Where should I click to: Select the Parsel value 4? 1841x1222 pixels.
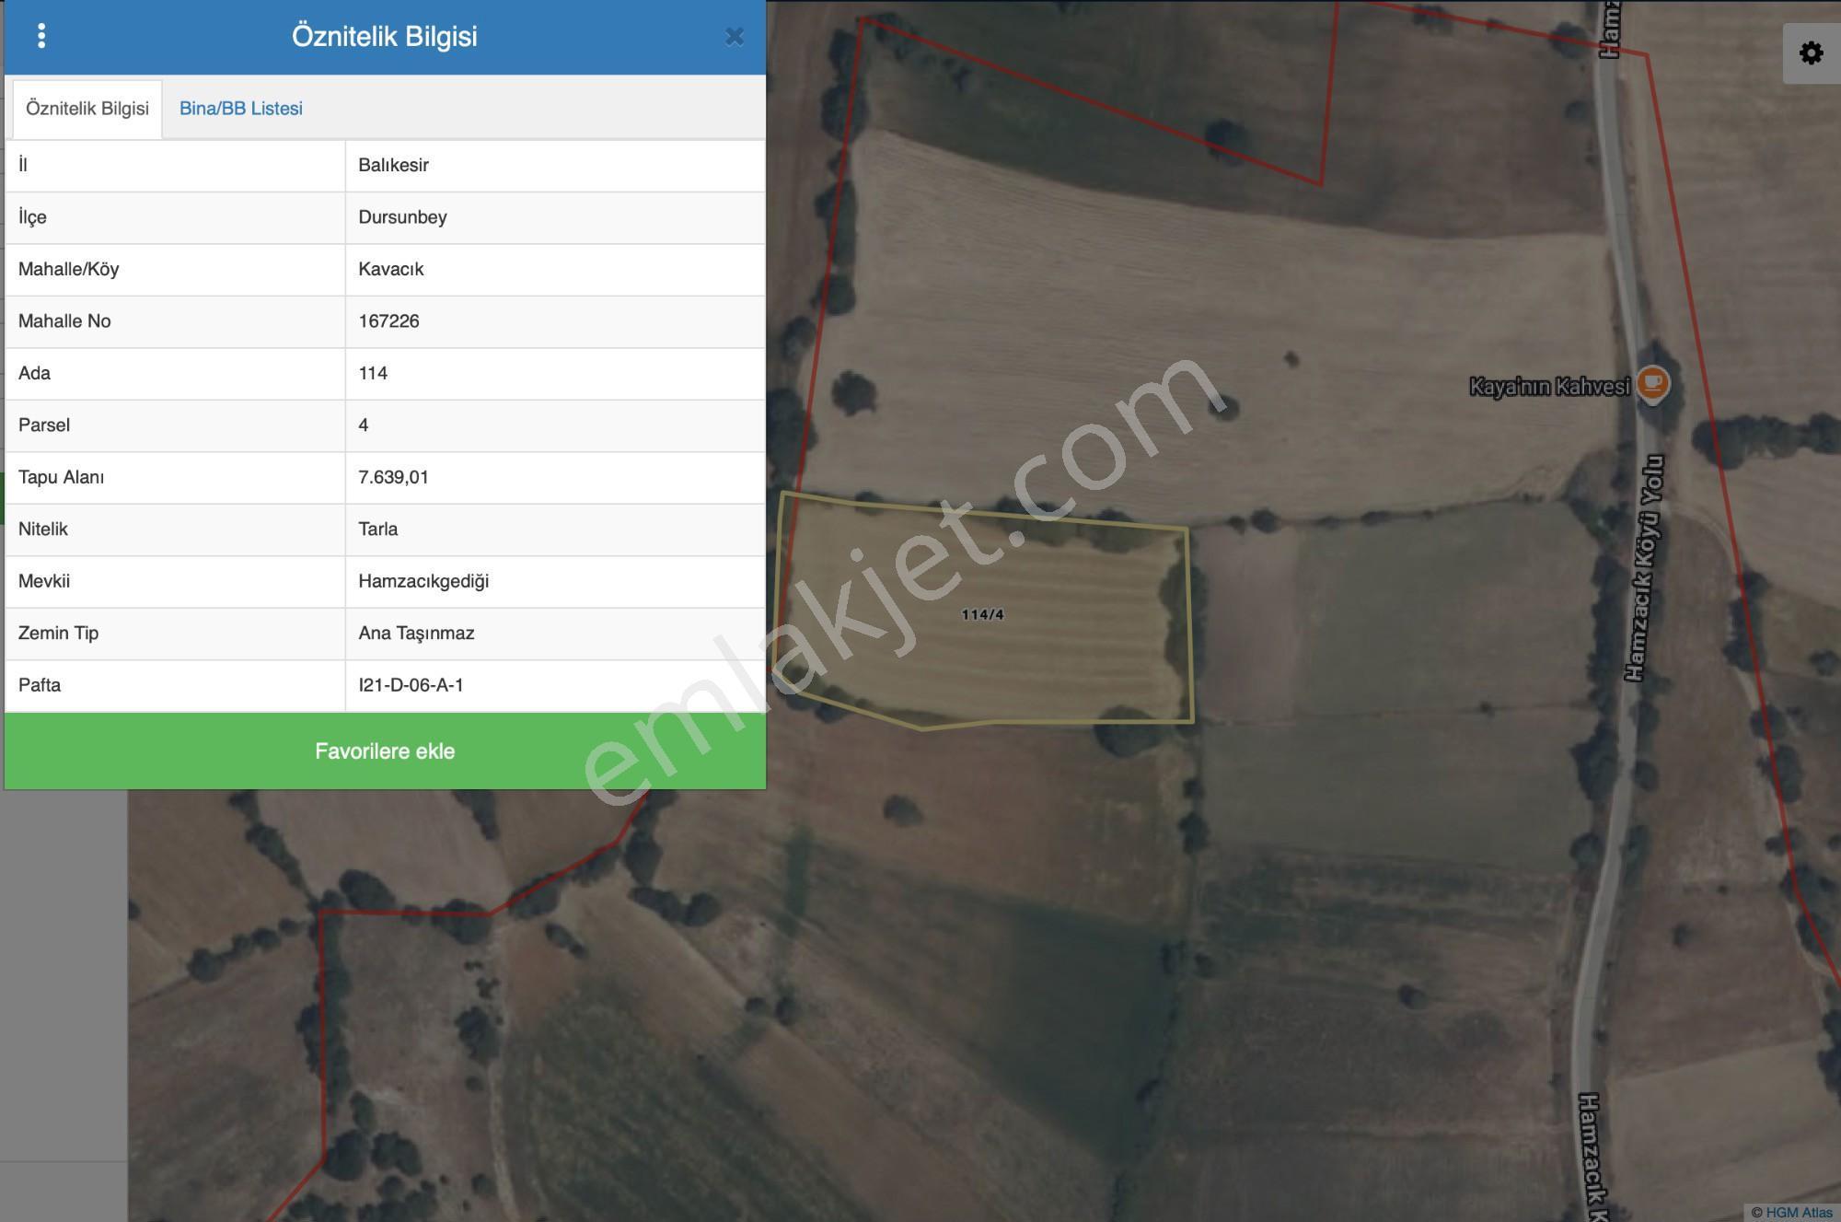click(x=364, y=425)
